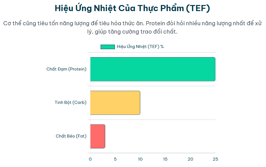Click the chart title 'Hiệu Ứng Nhiệt Của Thực Phẩm'

tap(132, 8)
